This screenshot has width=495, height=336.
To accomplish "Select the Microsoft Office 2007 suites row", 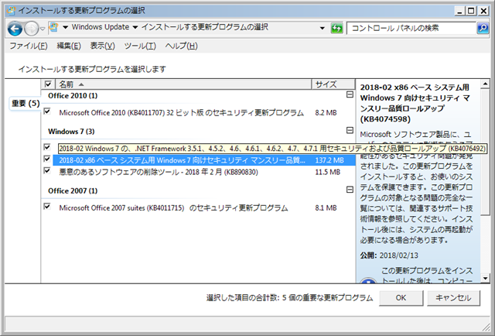I will [198, 208].
